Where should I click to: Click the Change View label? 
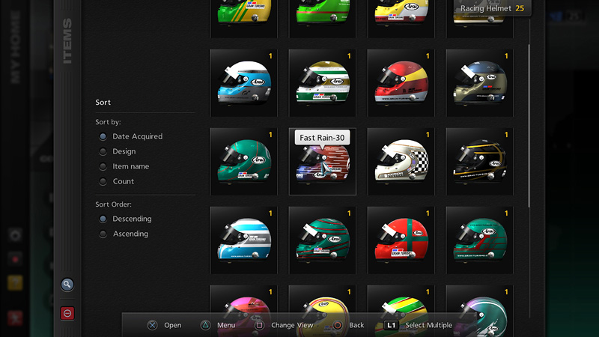(292, 325)
